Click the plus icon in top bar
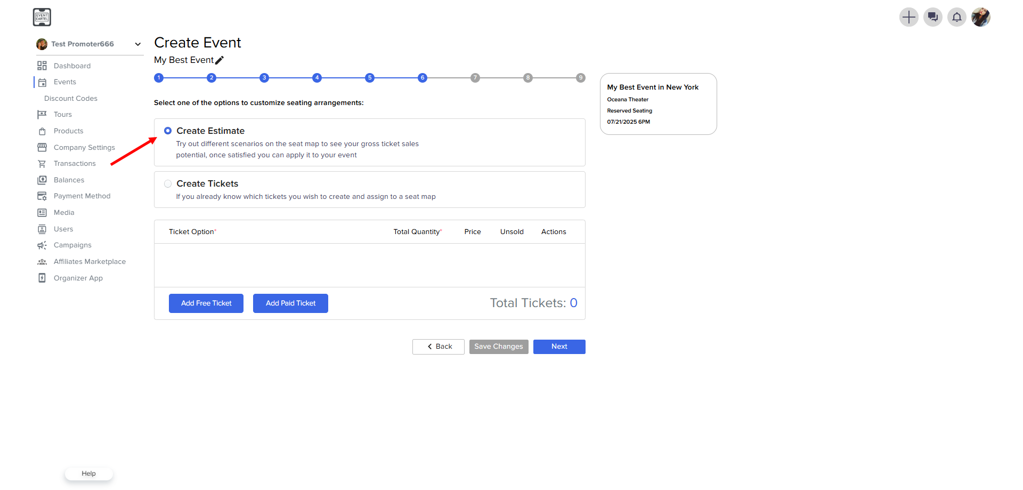This screenshot has height=490, width=1023. (x=909, y=17)
